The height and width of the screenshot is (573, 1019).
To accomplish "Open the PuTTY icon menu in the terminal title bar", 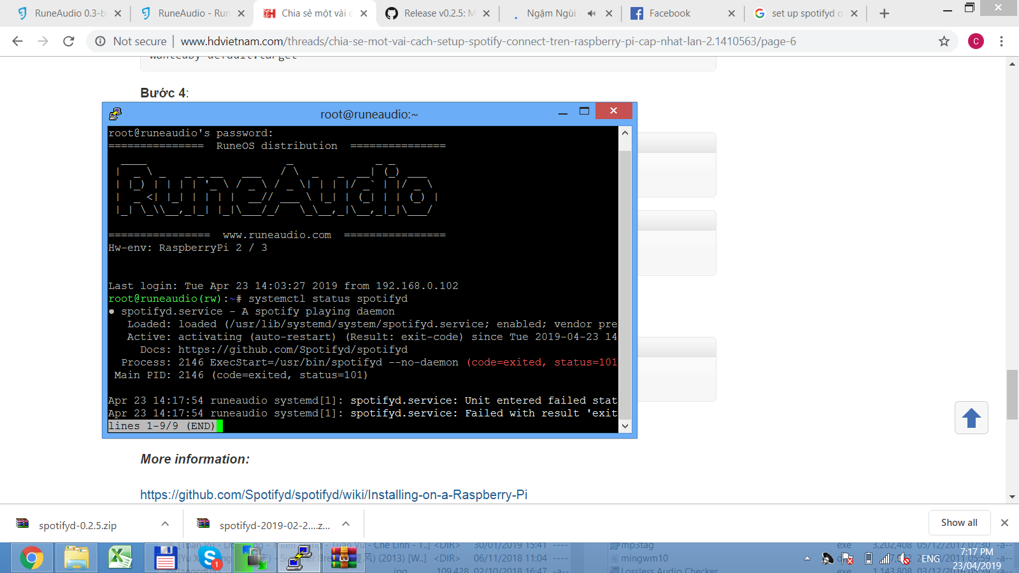I will click(x=115, y=114).
